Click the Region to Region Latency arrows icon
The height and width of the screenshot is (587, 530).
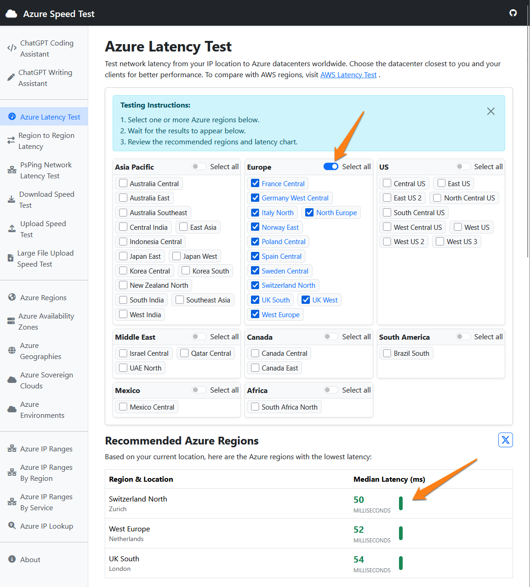coord(11,141)
